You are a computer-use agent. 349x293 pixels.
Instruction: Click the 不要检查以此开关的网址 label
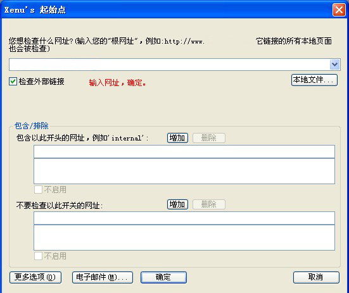[x=60, y=206]
